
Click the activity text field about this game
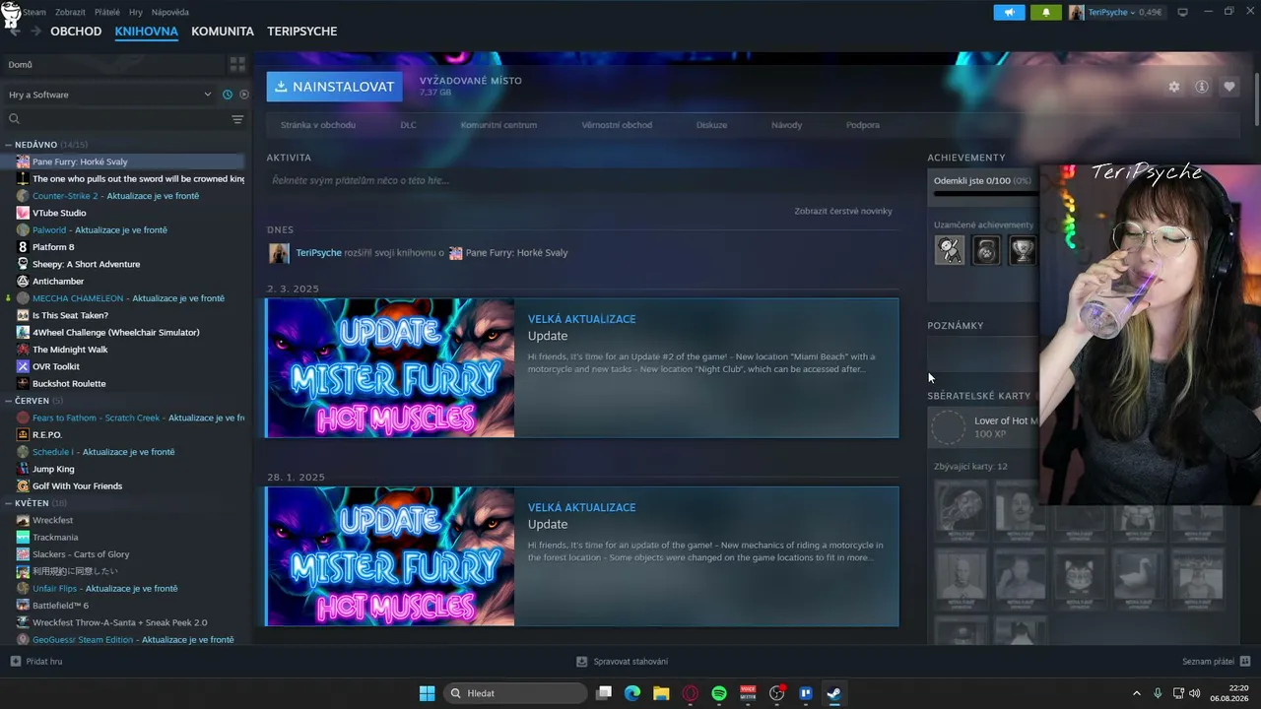[581, 180]
